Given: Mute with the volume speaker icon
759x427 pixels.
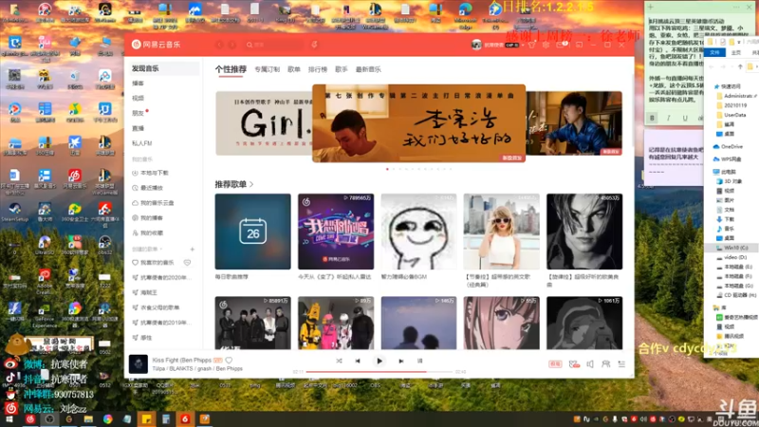Looking at the screenshot, I should 590,364.
